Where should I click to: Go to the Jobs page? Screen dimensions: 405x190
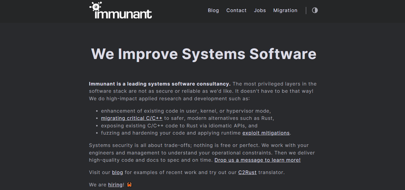pyautogui.click(x=260, y=10)
